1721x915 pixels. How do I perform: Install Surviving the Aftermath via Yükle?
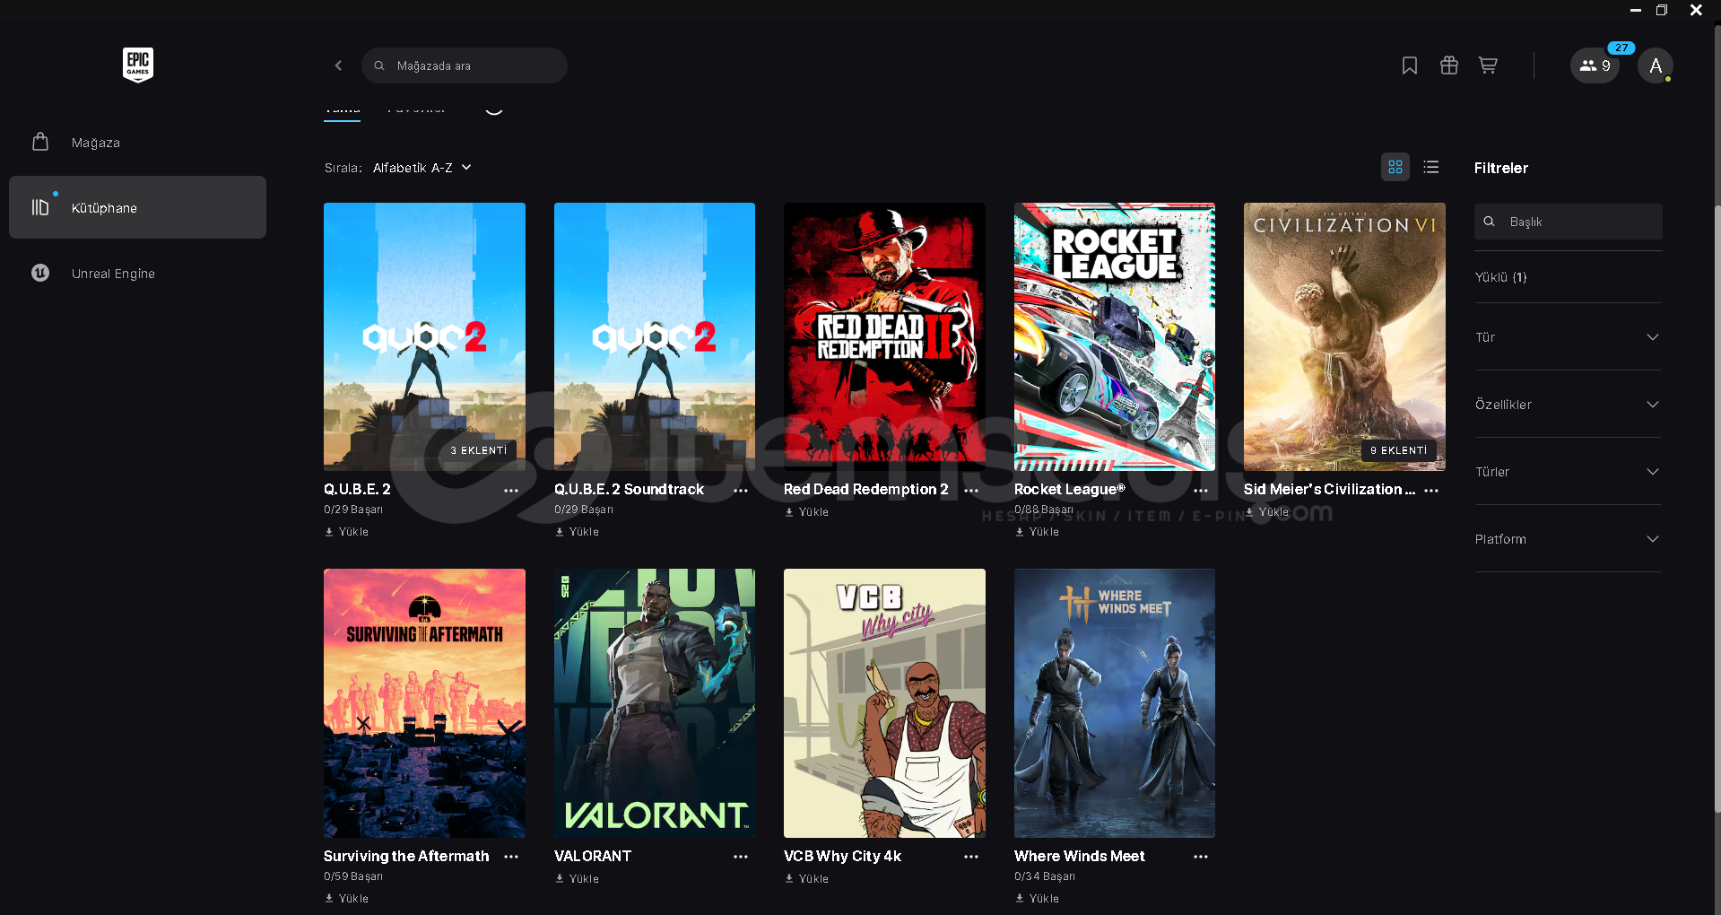[347, 898]
